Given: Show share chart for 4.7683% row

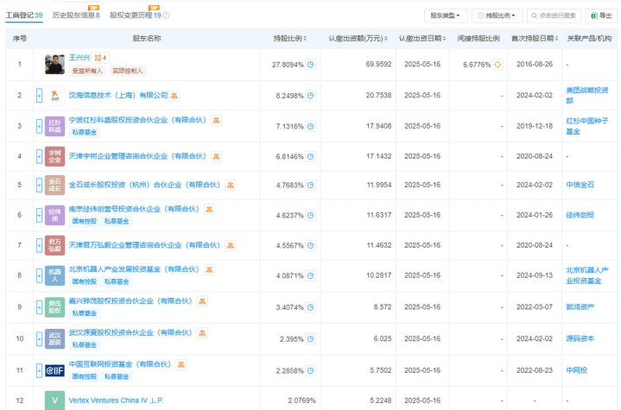Looking at the screenshot, I should point(311,185).
